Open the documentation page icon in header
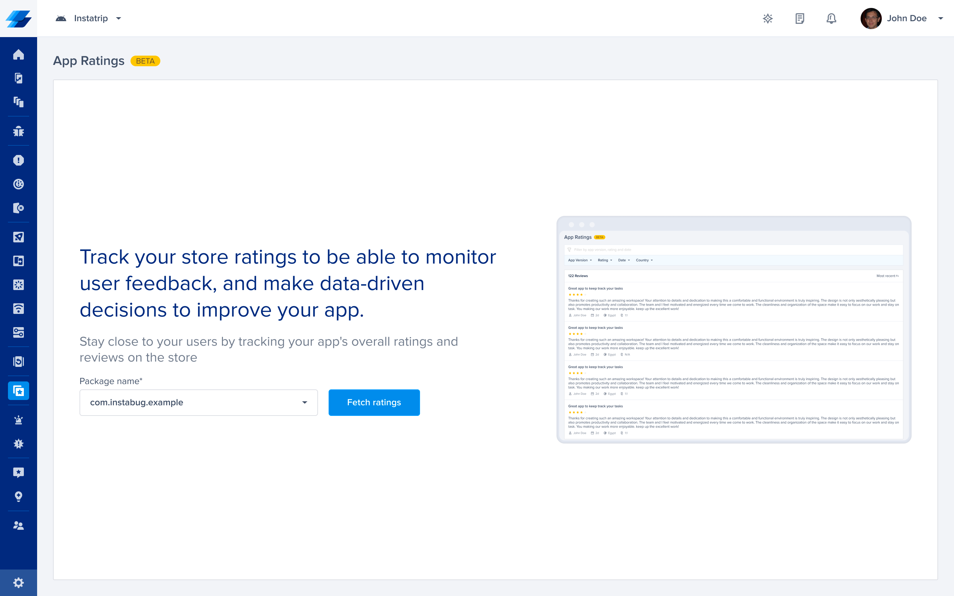 pyautogui.click(x=799, y=19)
